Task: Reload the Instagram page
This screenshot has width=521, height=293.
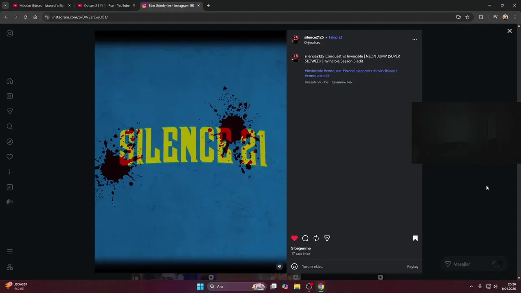Action: (x=25, y=17)
